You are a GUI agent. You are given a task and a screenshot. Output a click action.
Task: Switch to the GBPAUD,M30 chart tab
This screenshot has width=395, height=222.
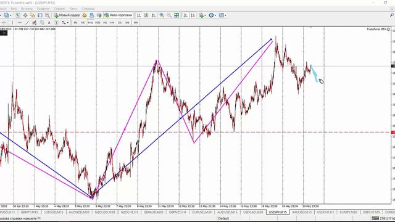pyautogui.click(x=154, y=212)
